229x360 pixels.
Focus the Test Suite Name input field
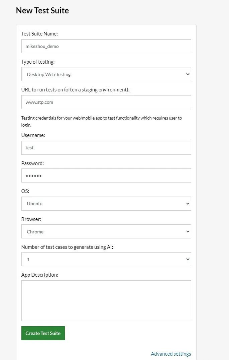point(106,46)
